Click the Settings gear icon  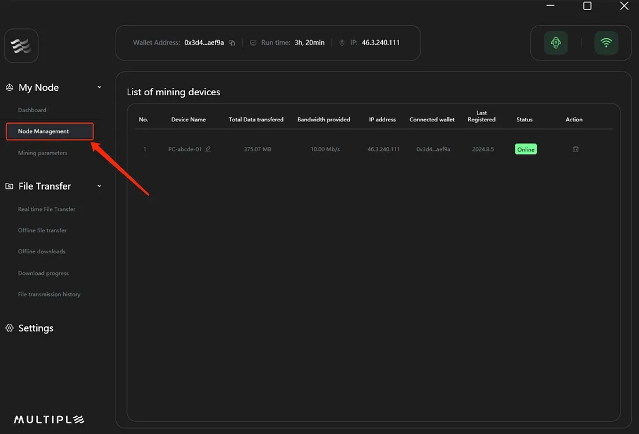pos(9,328)
